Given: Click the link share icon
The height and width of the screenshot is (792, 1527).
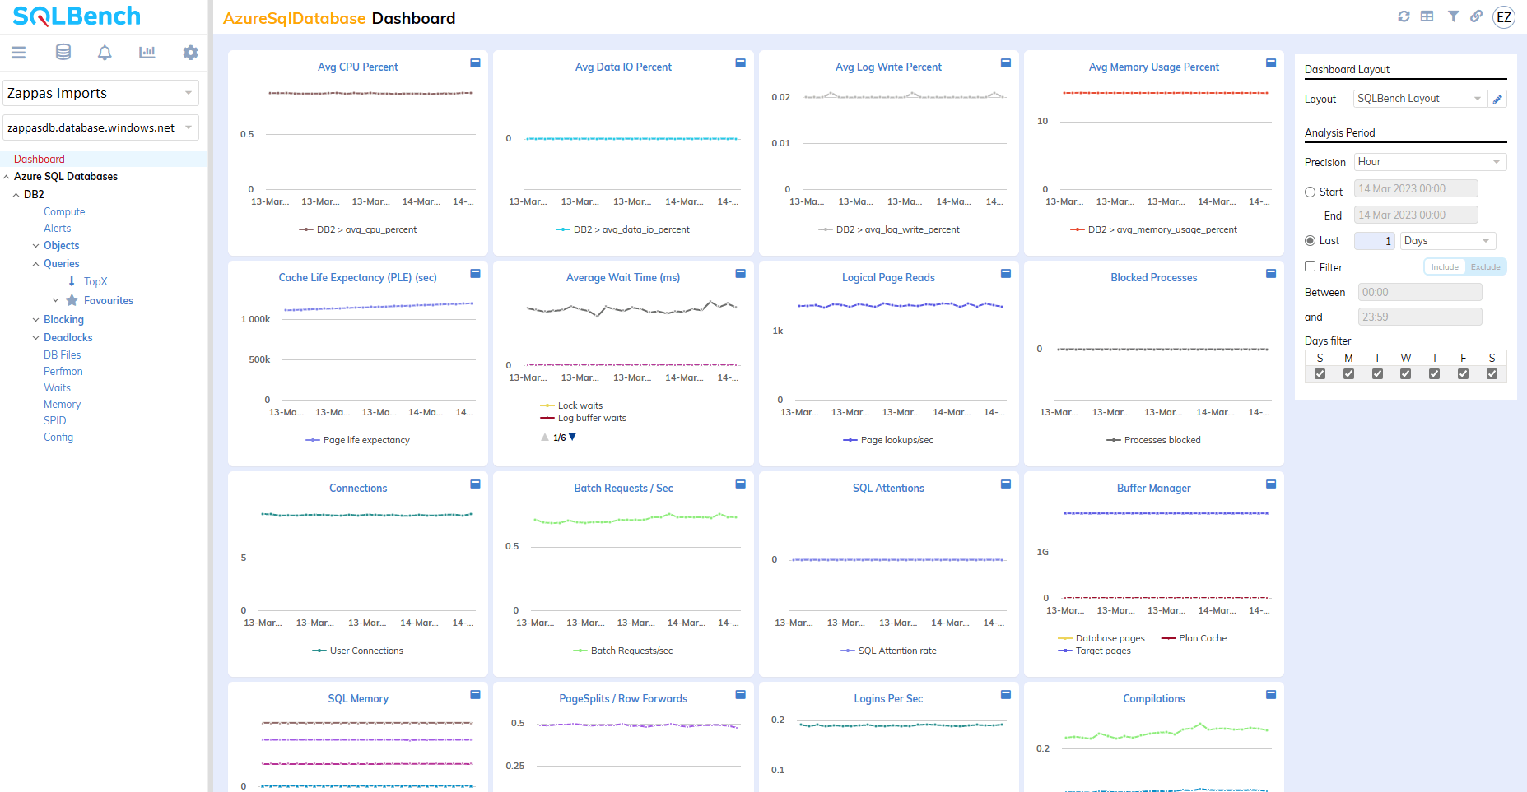Looking at the screenshot, I should pos(1477,16).
